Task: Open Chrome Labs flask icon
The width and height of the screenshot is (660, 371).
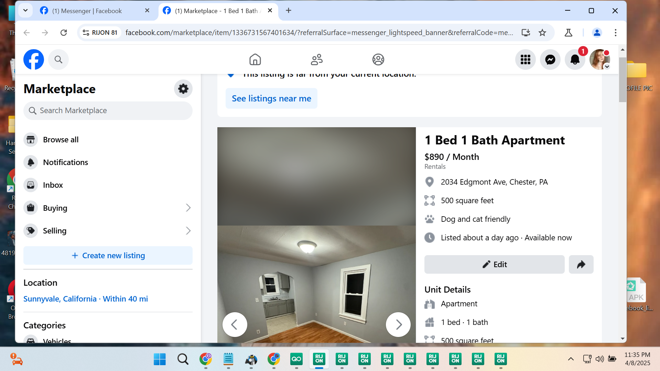Action: coord(569,33)
